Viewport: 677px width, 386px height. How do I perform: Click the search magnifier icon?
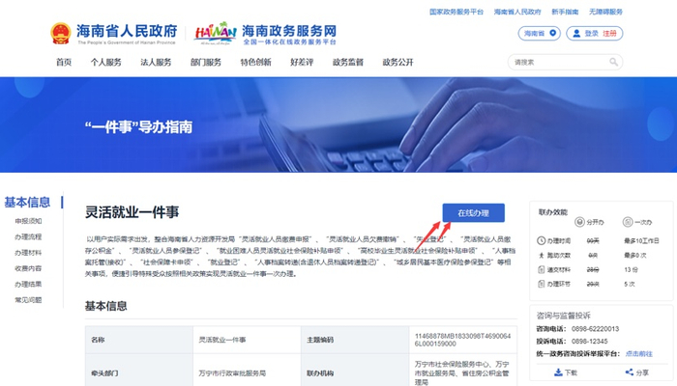pos(613,62)
